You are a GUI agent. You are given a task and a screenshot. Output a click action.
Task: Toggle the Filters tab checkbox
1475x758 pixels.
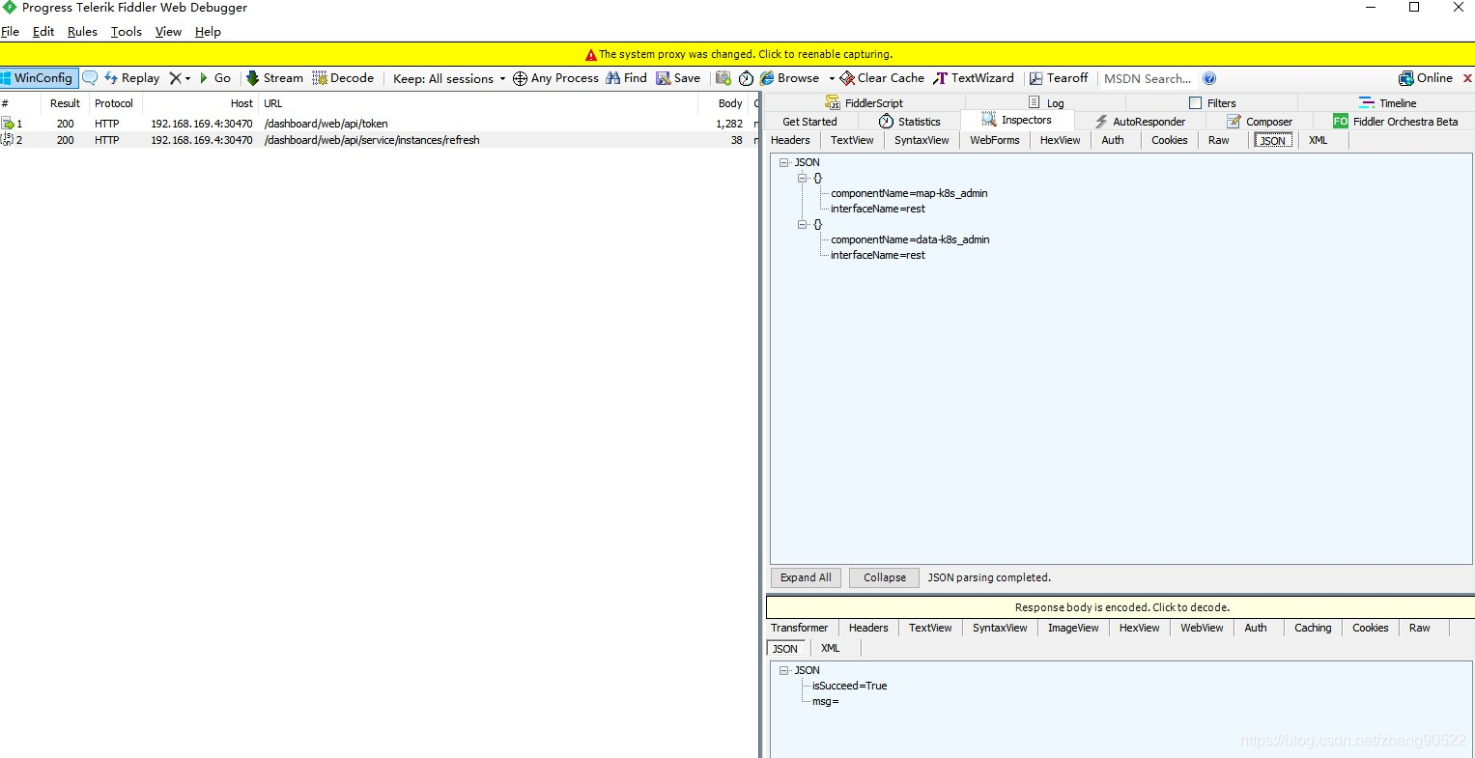click(x=1195, y=102)
